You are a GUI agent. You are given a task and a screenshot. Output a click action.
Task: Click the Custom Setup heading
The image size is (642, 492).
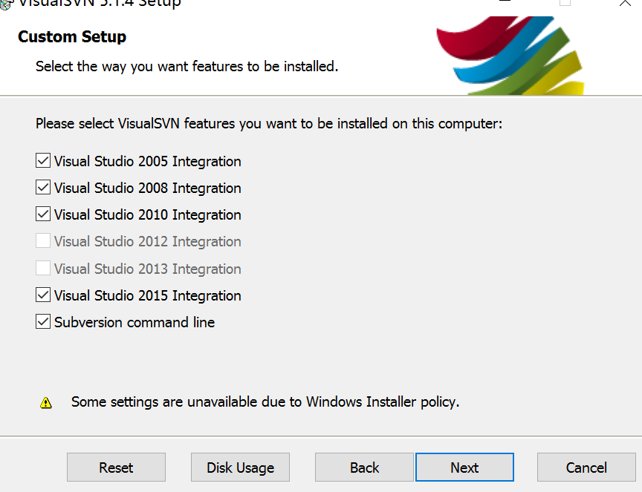[72, 36]
